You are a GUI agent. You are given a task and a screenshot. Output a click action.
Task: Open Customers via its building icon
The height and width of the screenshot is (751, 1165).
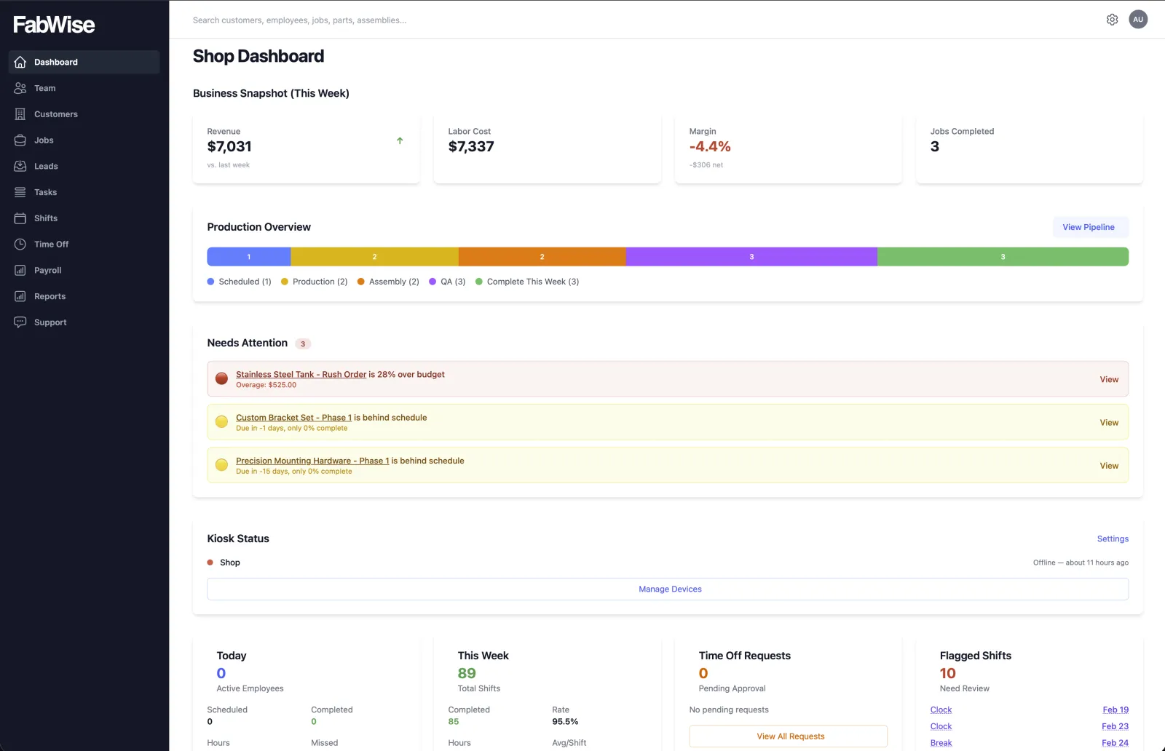[x=20, y=114]
